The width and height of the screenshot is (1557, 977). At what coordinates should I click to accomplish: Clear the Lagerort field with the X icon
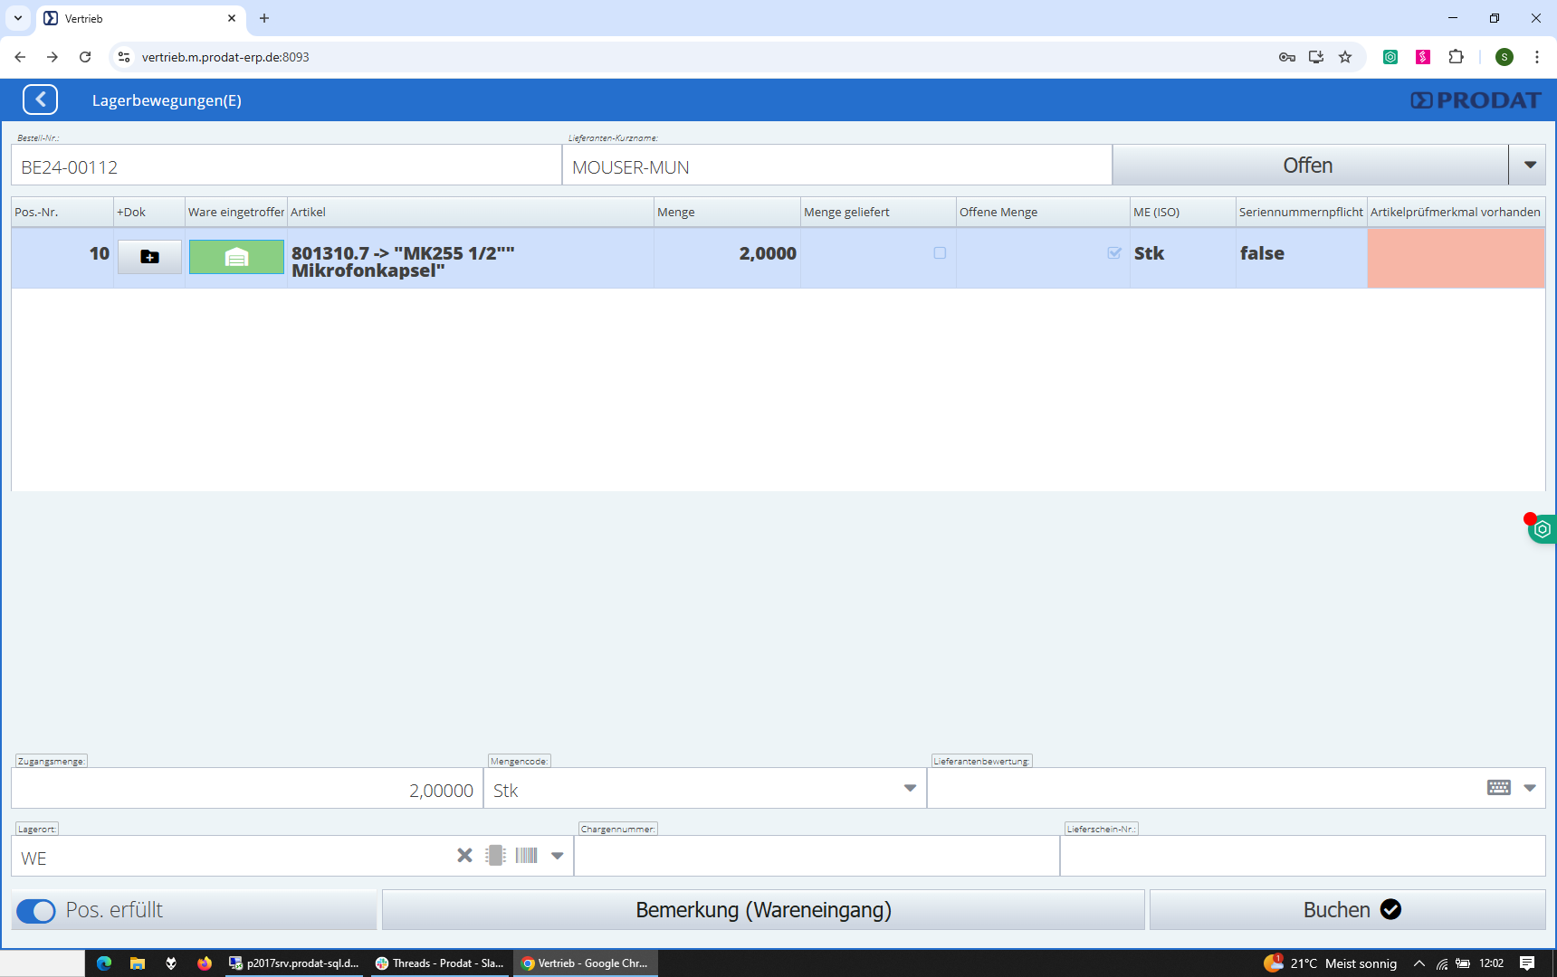point(464,856)
